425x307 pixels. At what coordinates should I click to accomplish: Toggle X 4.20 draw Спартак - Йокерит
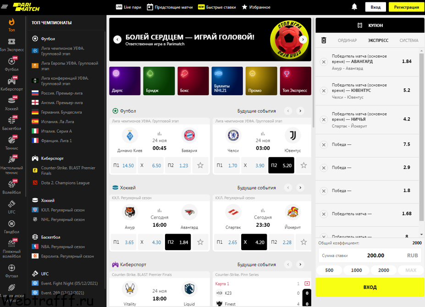[x=254, y=242]
